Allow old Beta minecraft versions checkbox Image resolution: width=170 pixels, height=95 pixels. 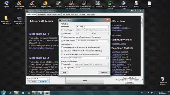tap(62, 51)
